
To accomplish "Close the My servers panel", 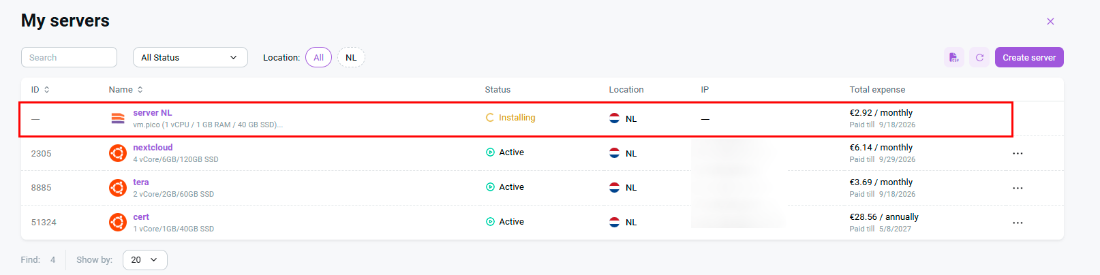I will (1050, 22).
